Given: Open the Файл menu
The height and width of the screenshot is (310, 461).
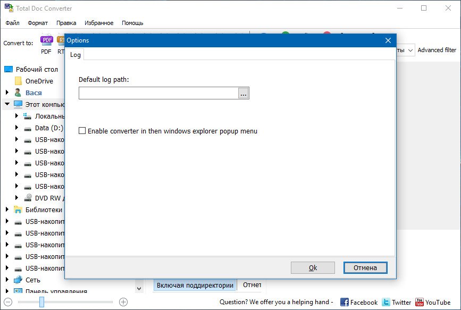Looking at the screenshot, I should 13,23.
